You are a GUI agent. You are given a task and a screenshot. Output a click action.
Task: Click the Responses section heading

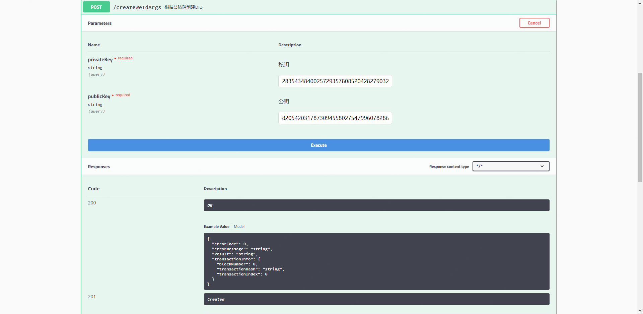tap(99, 167)
